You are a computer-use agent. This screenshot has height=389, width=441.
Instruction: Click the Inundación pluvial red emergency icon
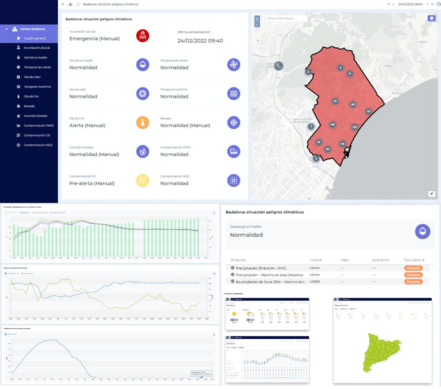(x=142, y=36)
